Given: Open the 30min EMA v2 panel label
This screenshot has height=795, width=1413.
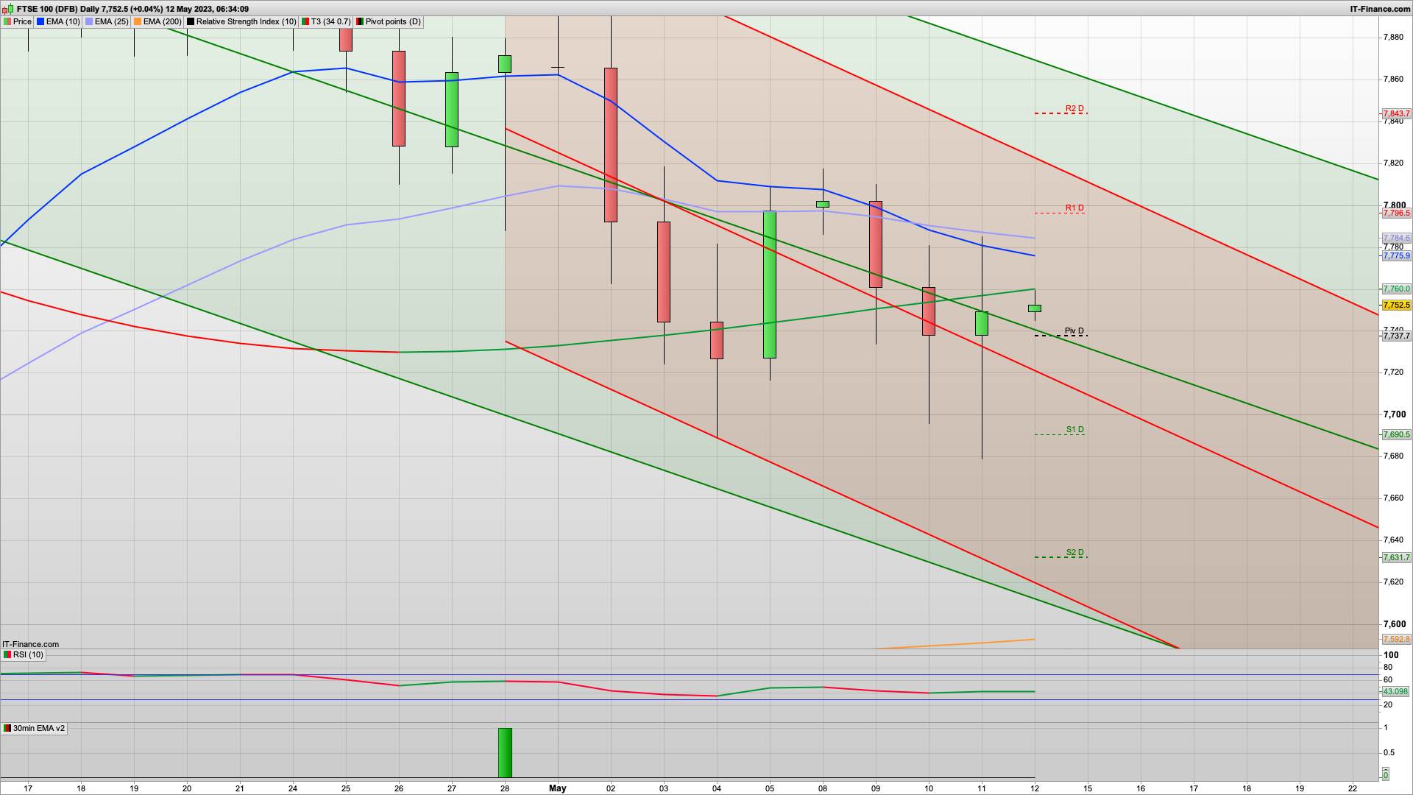Looking at the screenshot, I should click(x=38, y=728).
